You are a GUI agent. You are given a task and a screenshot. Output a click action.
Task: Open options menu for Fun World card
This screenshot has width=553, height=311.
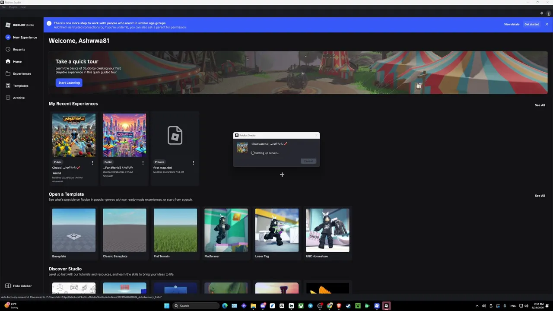pos(143,163)
